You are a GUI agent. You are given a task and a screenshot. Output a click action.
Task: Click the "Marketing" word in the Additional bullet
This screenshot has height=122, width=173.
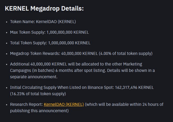(x=133, y=64)
